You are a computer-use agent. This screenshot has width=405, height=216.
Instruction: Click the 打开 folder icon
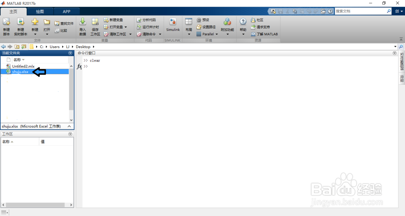point(47,22)
